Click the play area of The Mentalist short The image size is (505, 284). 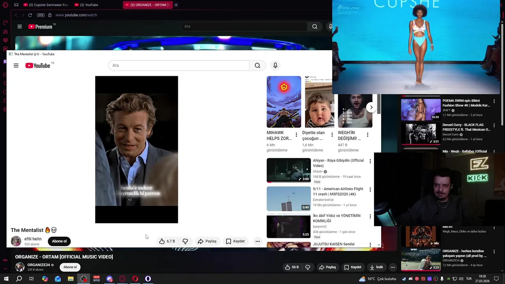pyautogui.click(x=137, y=149)
